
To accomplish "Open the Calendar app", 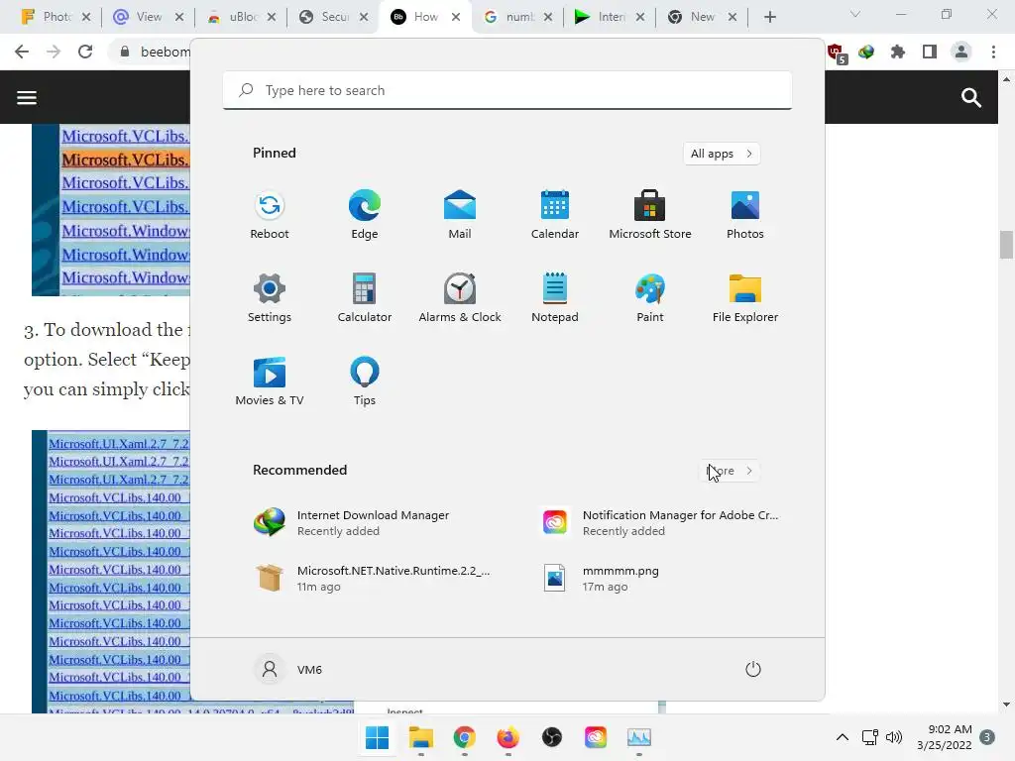I will click(x=555, y=215).
